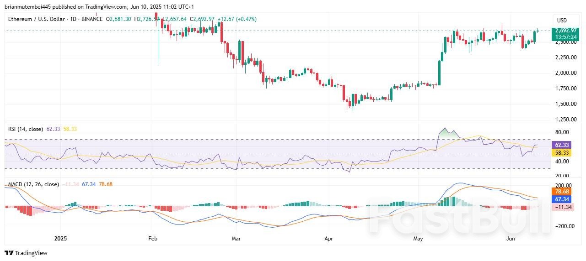Click the May marker on the time axis
The height and width of the screenshot is (261, 586).
(x=417, y=239)
